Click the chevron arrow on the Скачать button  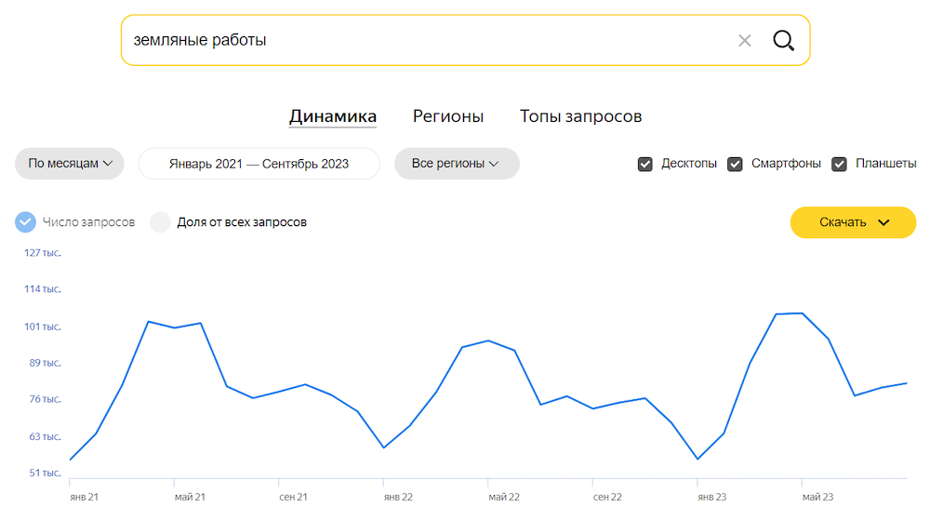[x=883, y=222]
